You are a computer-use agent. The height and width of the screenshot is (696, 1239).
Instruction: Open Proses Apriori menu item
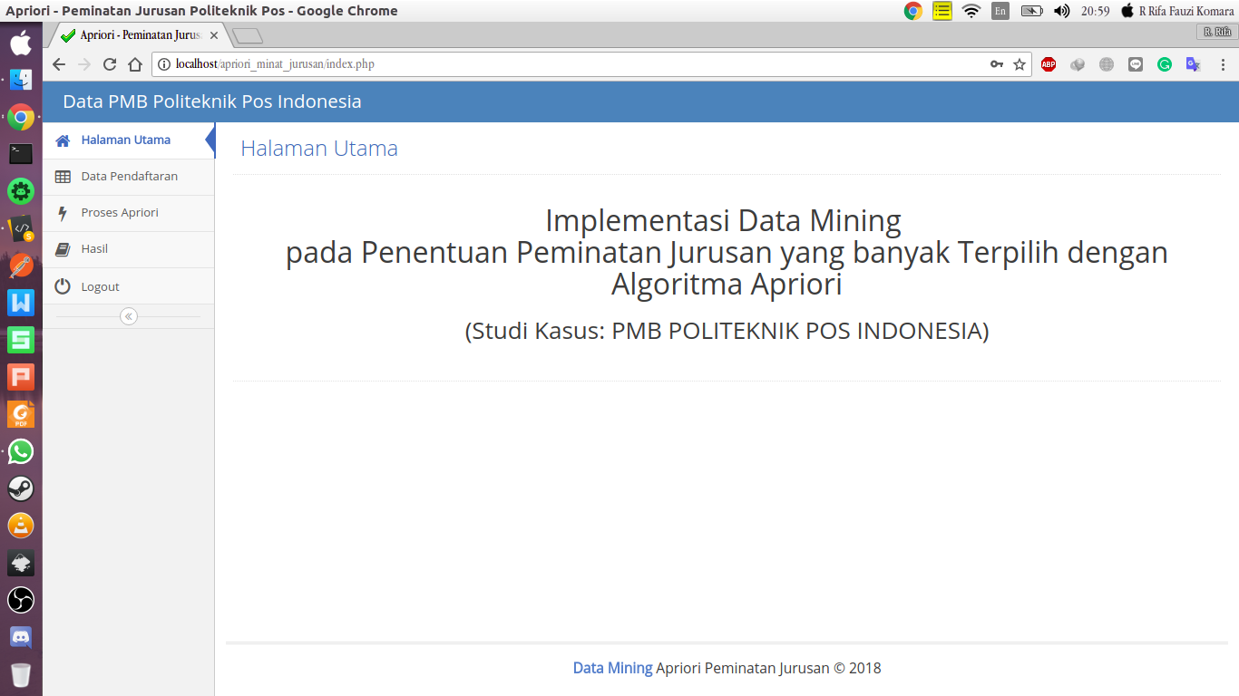129,213
